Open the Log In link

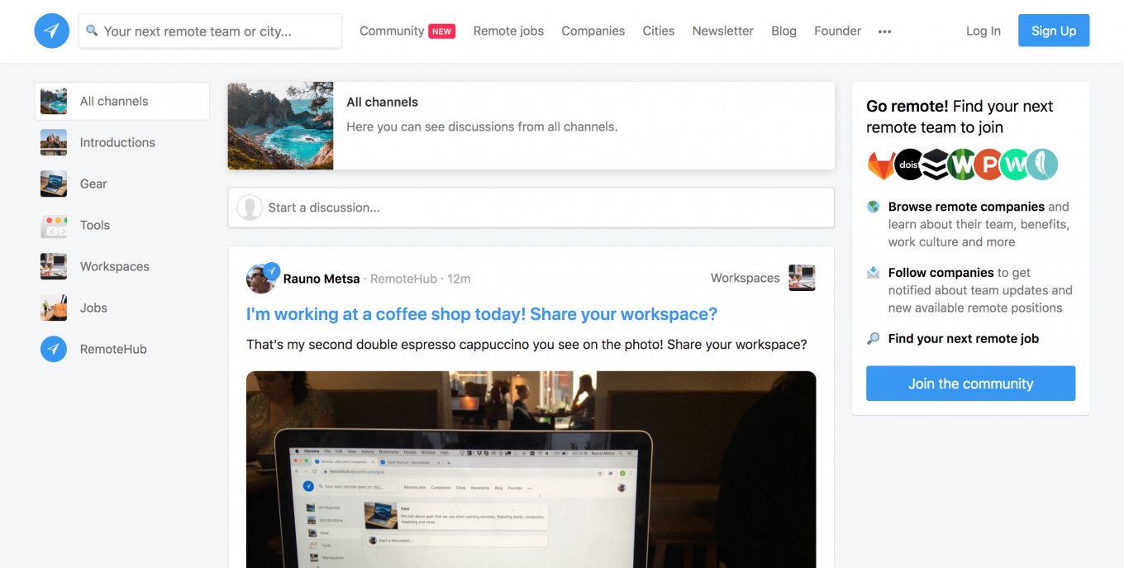(x=983, y=31)
